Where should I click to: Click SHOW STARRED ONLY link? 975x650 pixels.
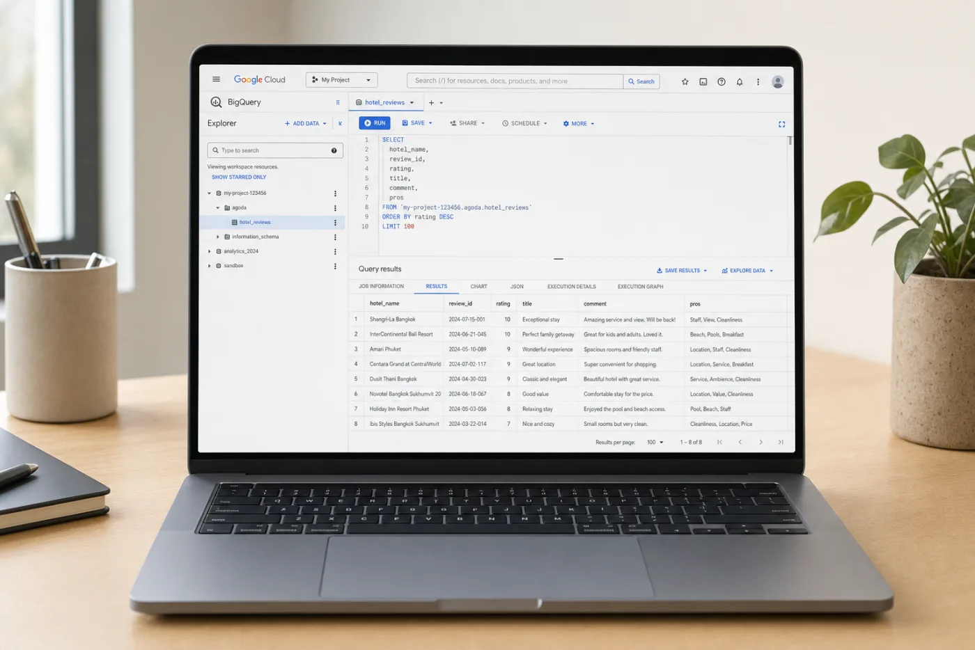point(239,177)
